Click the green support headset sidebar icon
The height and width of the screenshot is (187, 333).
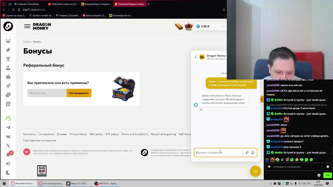tap(8, 118)
